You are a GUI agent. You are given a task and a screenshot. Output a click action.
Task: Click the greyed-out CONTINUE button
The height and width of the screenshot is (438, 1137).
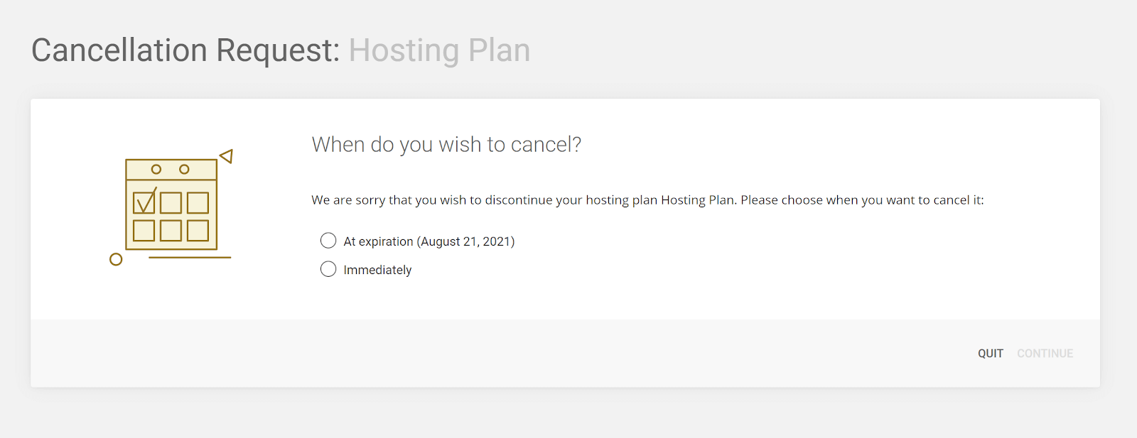point(1045,354)
